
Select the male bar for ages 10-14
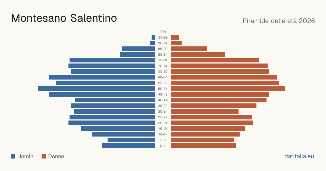click(123, 134)
